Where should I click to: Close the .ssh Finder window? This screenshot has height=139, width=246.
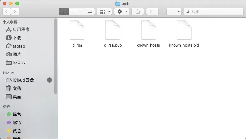4,4
